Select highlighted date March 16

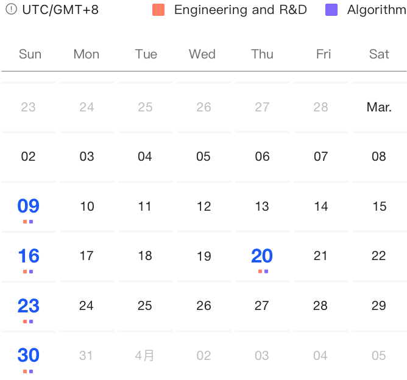click(29, 256)
